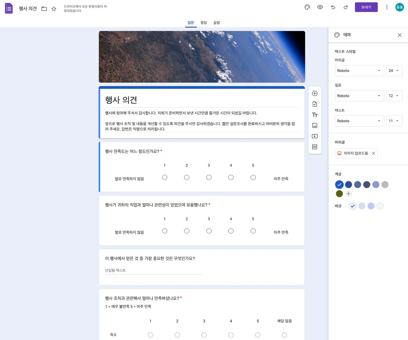Open the account avatar 동동
This screenshot has height=340, width=408.
(x=399, y=7)
